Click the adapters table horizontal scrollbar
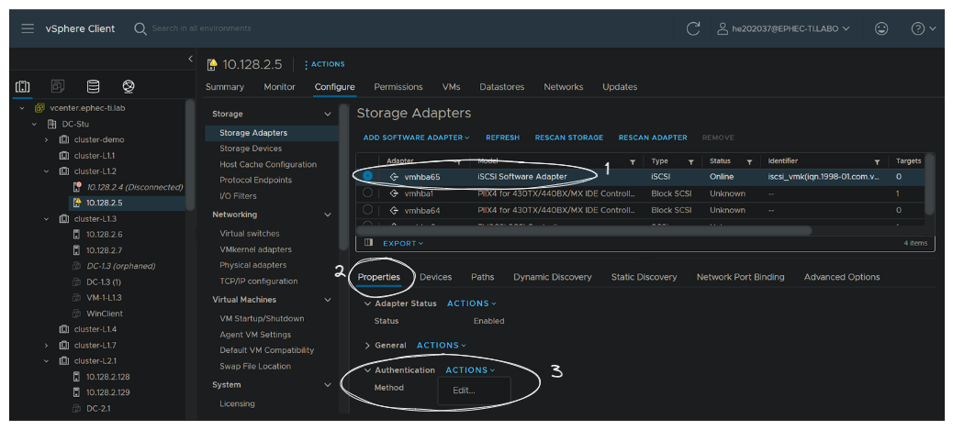The image size is (953, 430). 585,231
